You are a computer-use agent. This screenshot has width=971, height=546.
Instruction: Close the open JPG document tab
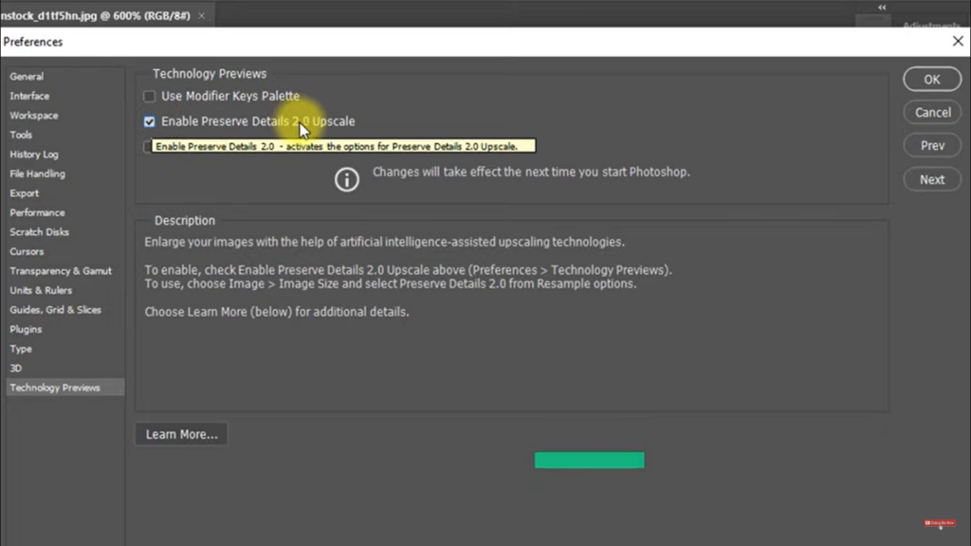pyautogui.click(x=201, y=16)
